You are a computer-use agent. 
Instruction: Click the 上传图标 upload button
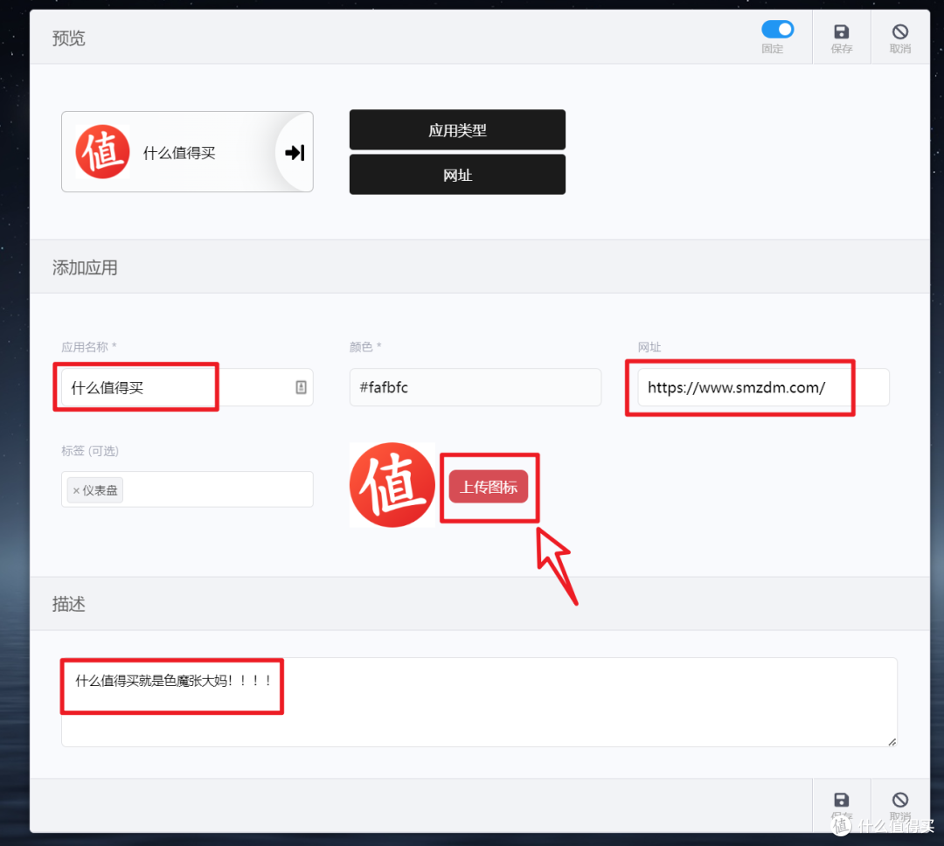[489, 487]
